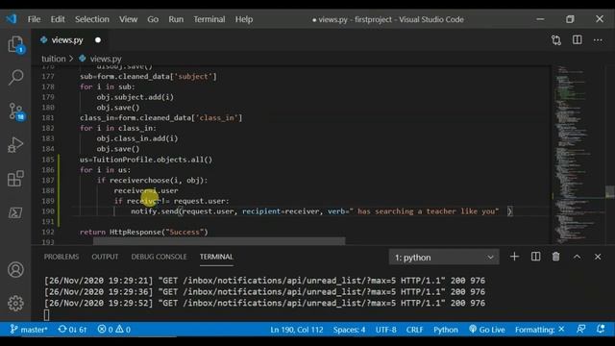Switch to the TERMINAL tab
The width and height of the screenshot is (615, 346).
click(216, 257)
